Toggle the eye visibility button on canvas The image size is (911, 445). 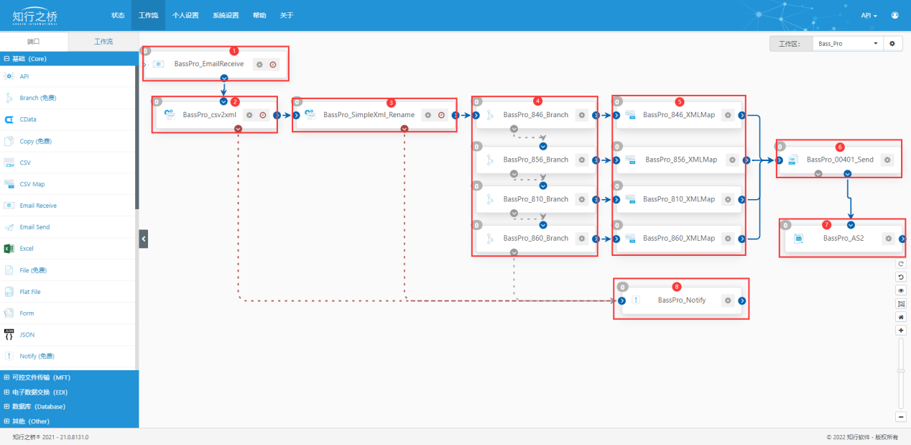[x=901, y=290]
